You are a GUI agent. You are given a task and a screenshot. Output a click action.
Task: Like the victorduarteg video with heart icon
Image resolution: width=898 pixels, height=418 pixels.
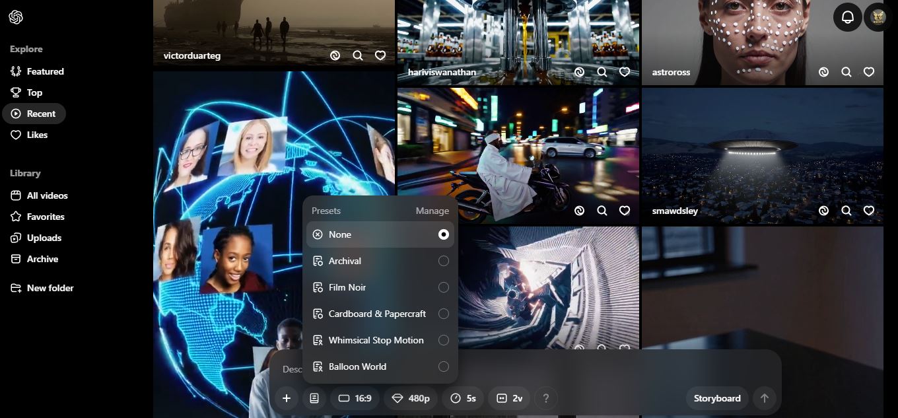tap(380, 56)
